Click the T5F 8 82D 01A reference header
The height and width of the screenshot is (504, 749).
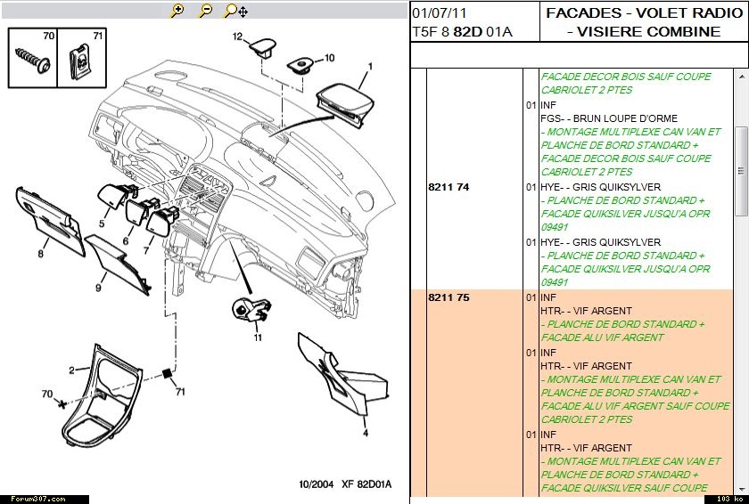[462, 32]
